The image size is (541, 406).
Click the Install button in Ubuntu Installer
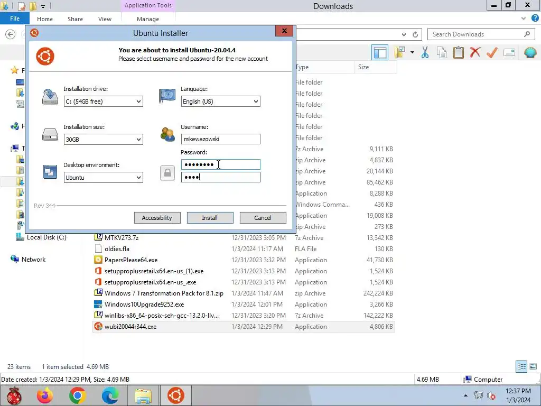point(210,218)
